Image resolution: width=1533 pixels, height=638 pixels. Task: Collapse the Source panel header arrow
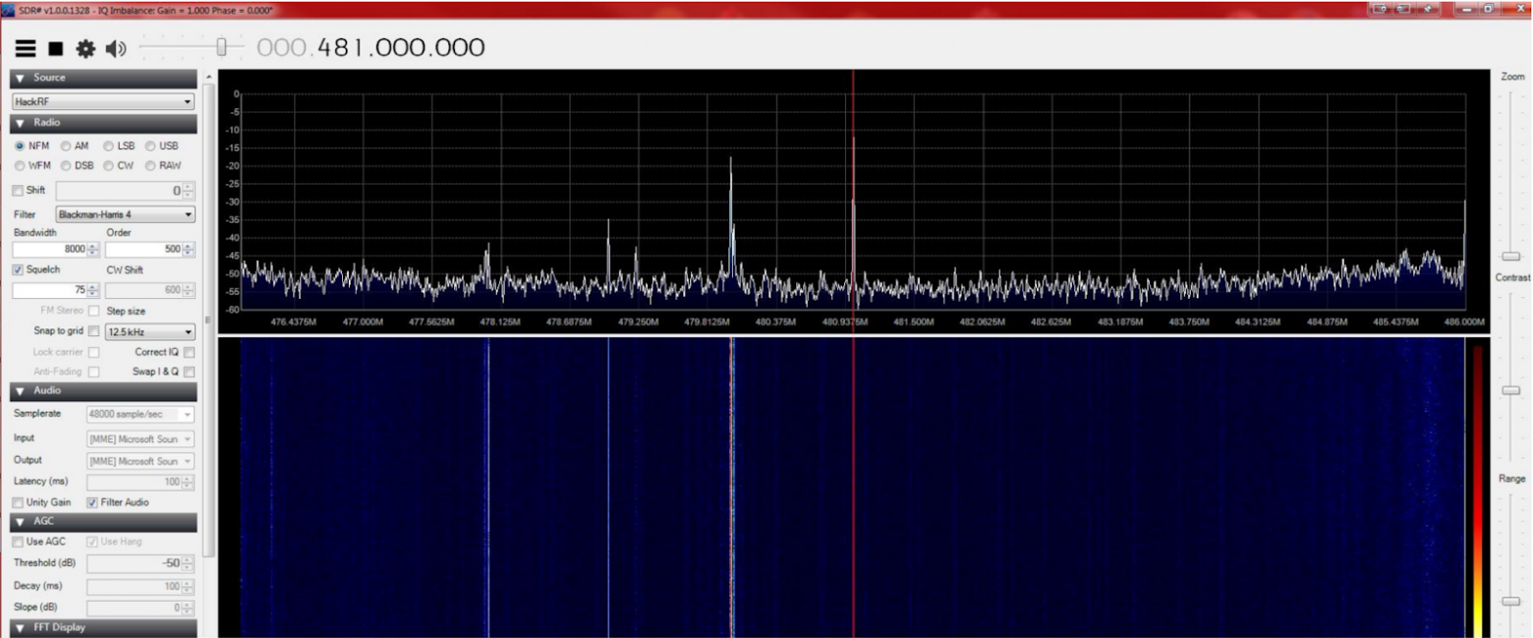[x=23, y=78]
